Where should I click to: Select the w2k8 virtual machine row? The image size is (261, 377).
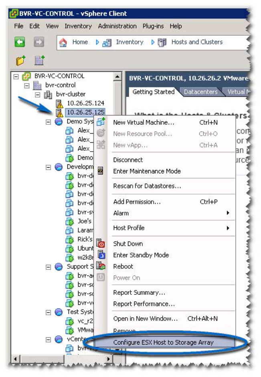coord(85,257)
